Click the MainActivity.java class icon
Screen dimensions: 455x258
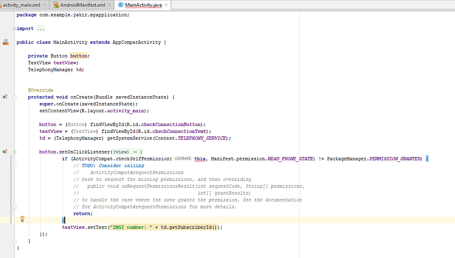coord(121,5)
